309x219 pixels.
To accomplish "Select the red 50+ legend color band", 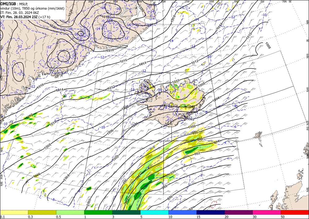I will [x=295, y=212].
